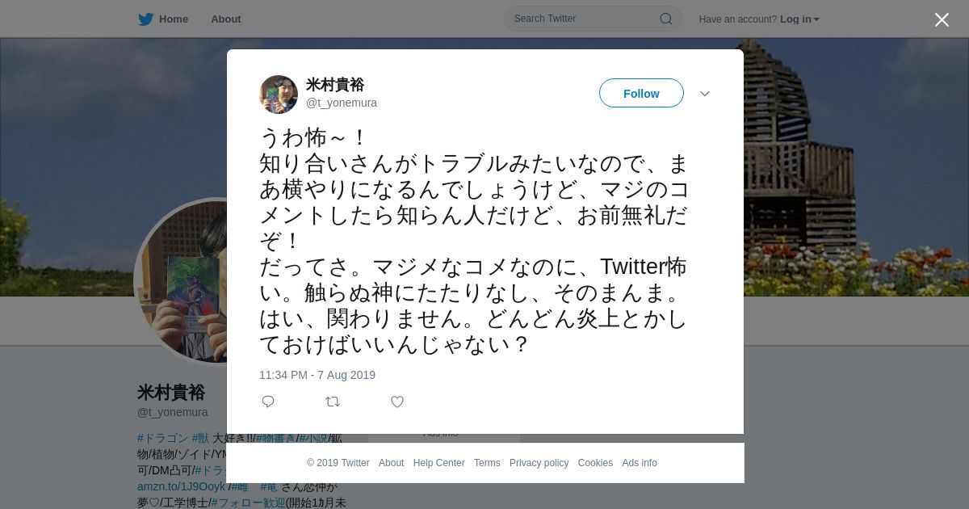The width and height of the screenshot is (969, 509).
Task: Go to the Home tab
Action: click(174, 19)
